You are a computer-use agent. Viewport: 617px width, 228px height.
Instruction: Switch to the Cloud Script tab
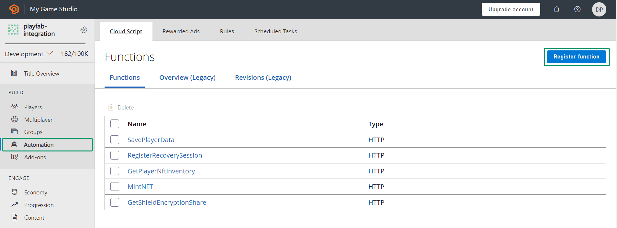(x=126, y=31)
